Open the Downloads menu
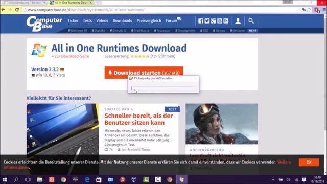This screenshot has width=327, height=184. [x=123, y=20]
